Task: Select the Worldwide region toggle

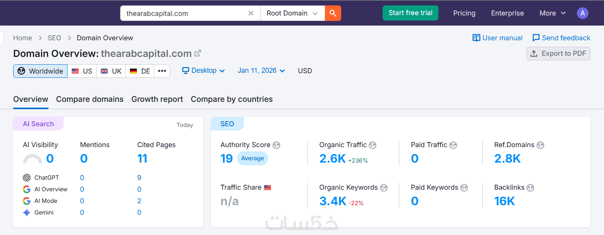Action: coord(41,71)
